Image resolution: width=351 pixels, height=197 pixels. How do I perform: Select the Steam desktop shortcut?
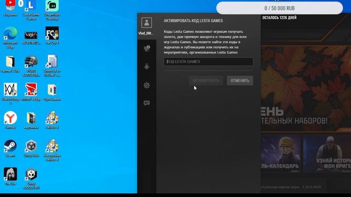[10, 148]
